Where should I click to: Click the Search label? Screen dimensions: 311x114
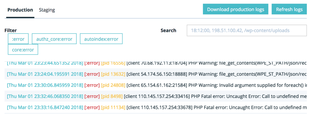(168, 30)
